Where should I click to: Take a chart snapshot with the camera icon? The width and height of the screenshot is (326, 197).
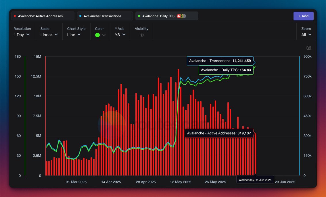(309, 48)
